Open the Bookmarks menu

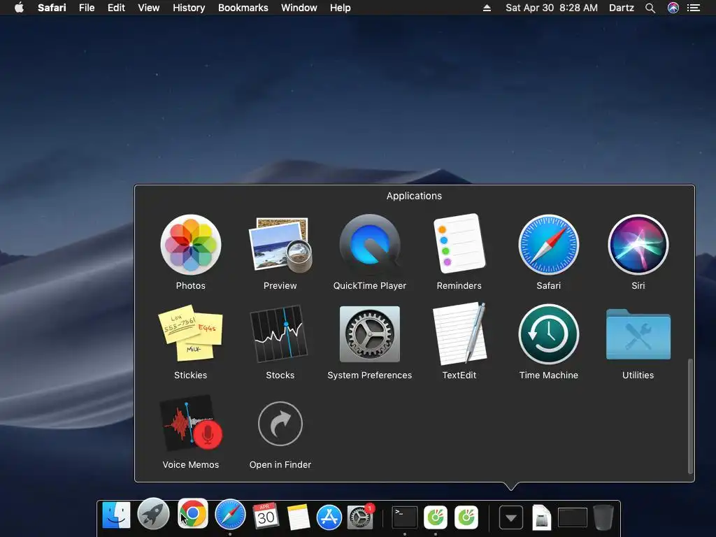coord(243,8)
